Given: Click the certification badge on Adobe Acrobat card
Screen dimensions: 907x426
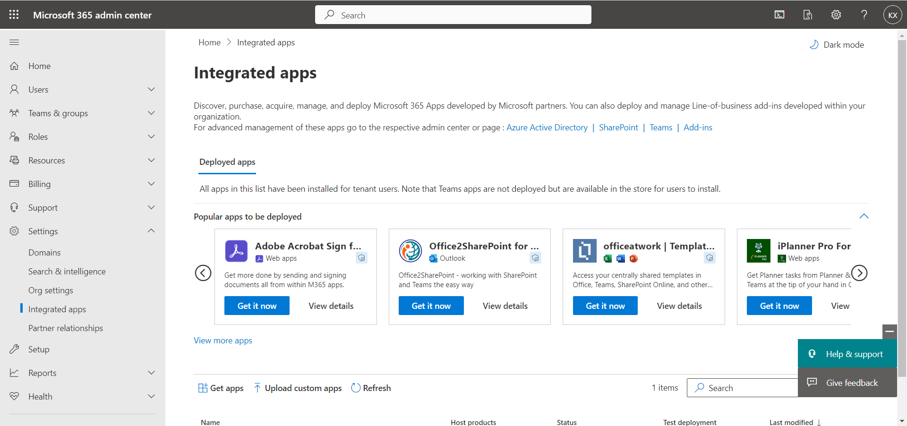Looking at the screenshot, I should [361, 258].
